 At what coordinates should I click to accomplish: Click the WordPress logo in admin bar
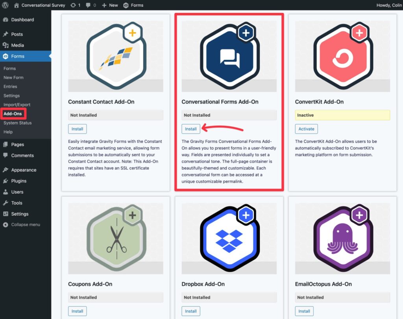6,5
